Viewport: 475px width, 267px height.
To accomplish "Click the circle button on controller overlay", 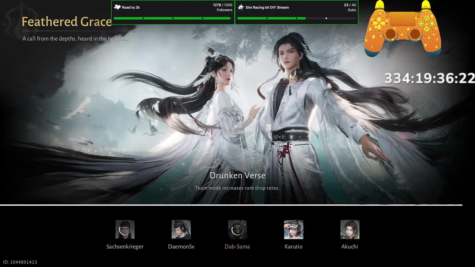I will tap(432, 23).
